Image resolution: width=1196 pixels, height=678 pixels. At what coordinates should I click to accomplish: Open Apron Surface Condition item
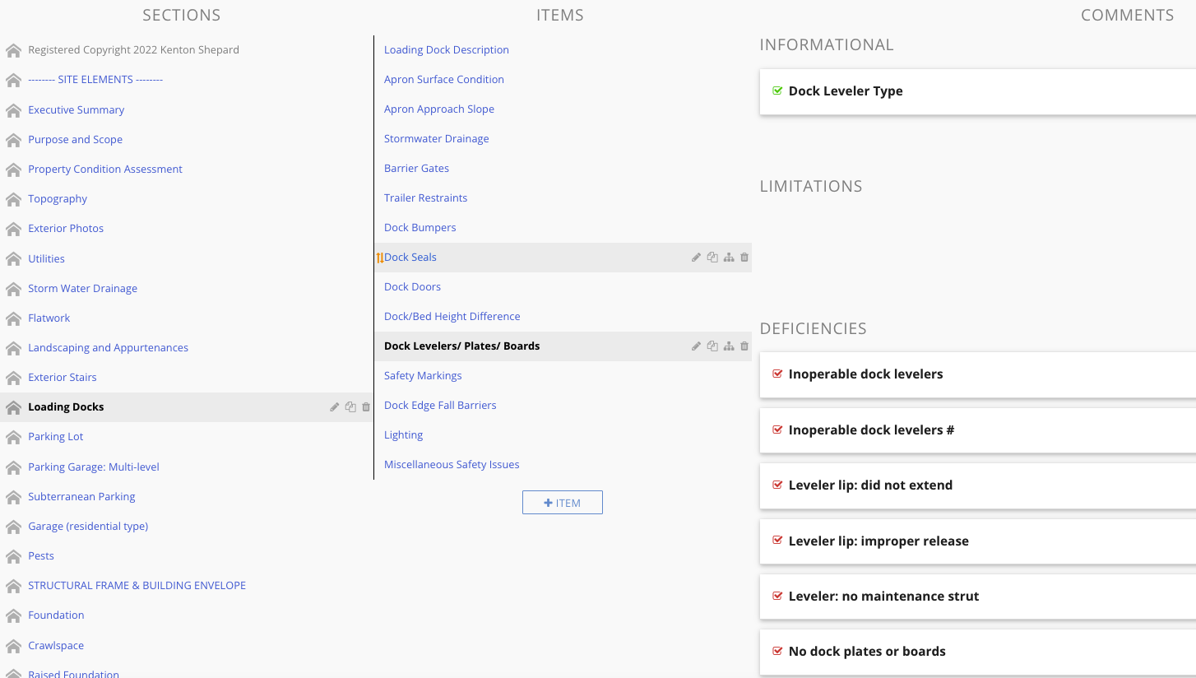444,80
